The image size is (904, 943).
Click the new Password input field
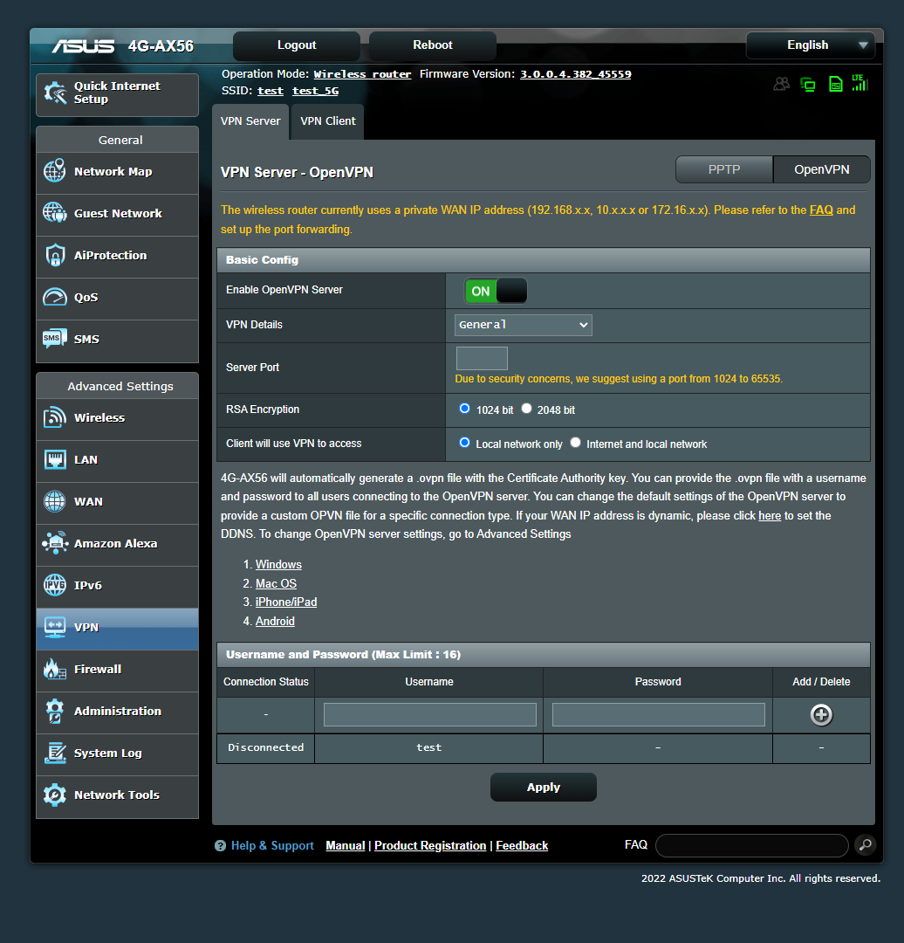click(658, 714)
